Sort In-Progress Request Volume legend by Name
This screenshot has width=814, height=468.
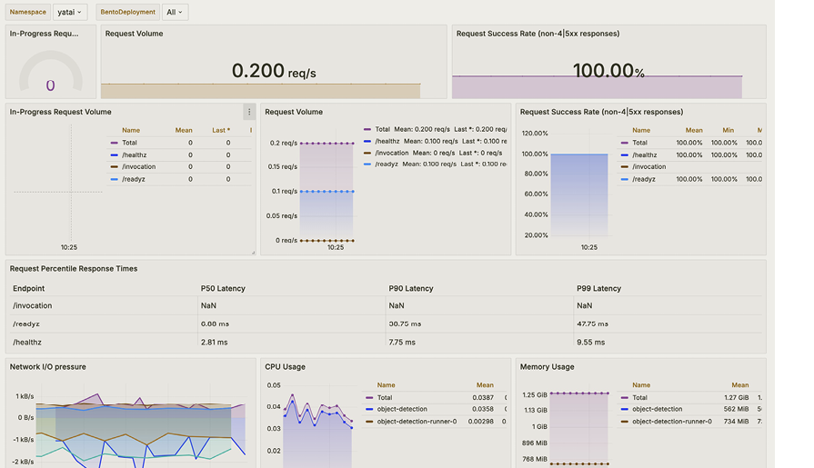pos(131,130)
